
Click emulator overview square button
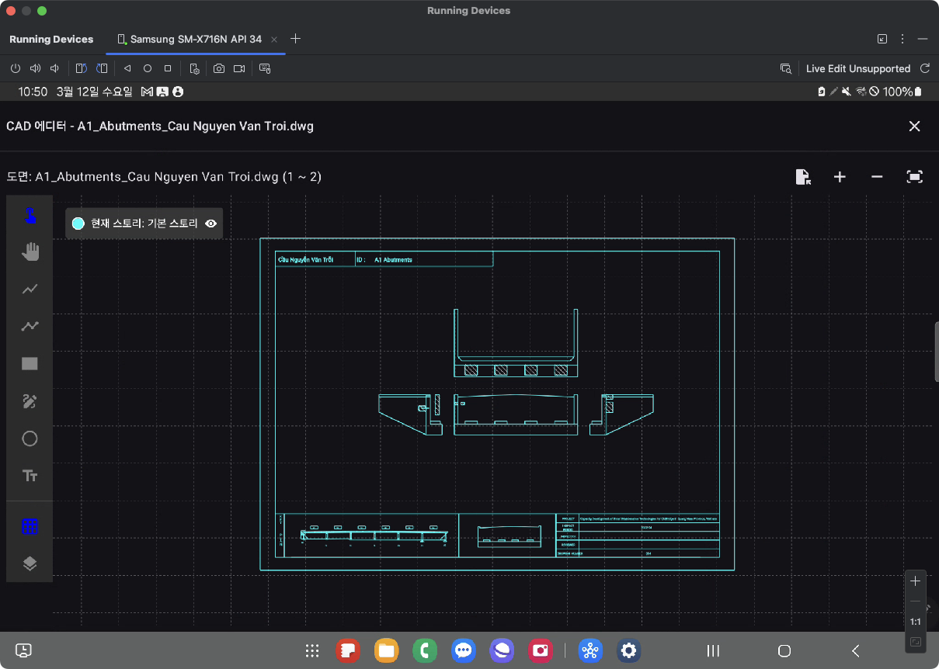click(168, 68)
